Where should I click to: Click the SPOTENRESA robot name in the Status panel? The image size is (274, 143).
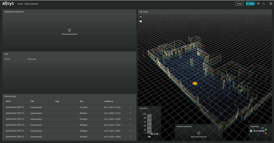click(258, 131)
